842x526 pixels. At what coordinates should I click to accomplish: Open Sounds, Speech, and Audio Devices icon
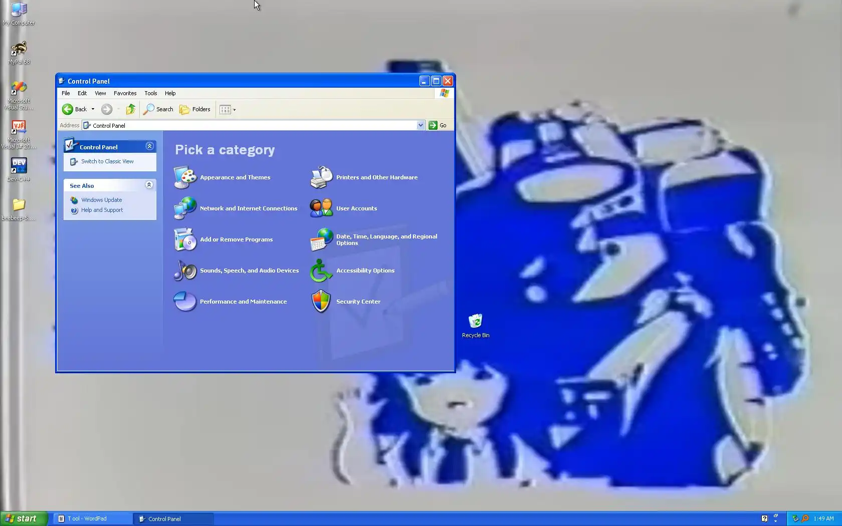[185, 271]
